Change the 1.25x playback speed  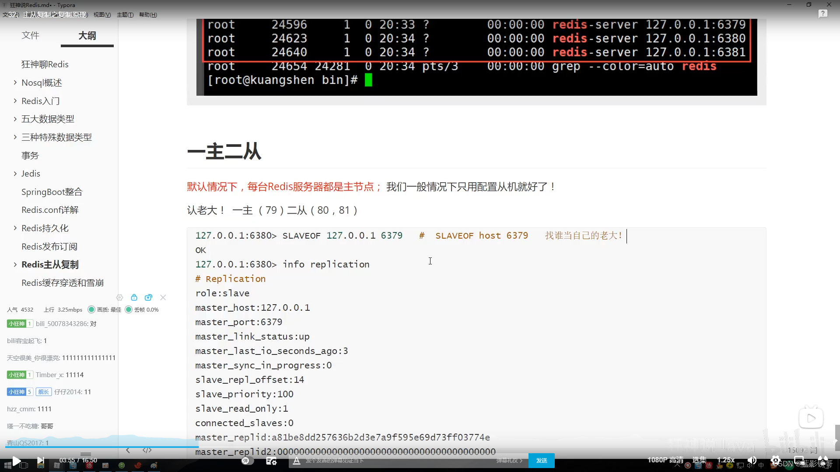point(726,460)
